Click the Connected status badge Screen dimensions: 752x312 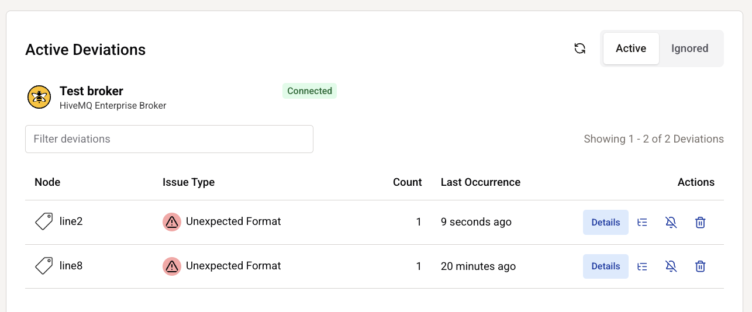tap(309, 91)
